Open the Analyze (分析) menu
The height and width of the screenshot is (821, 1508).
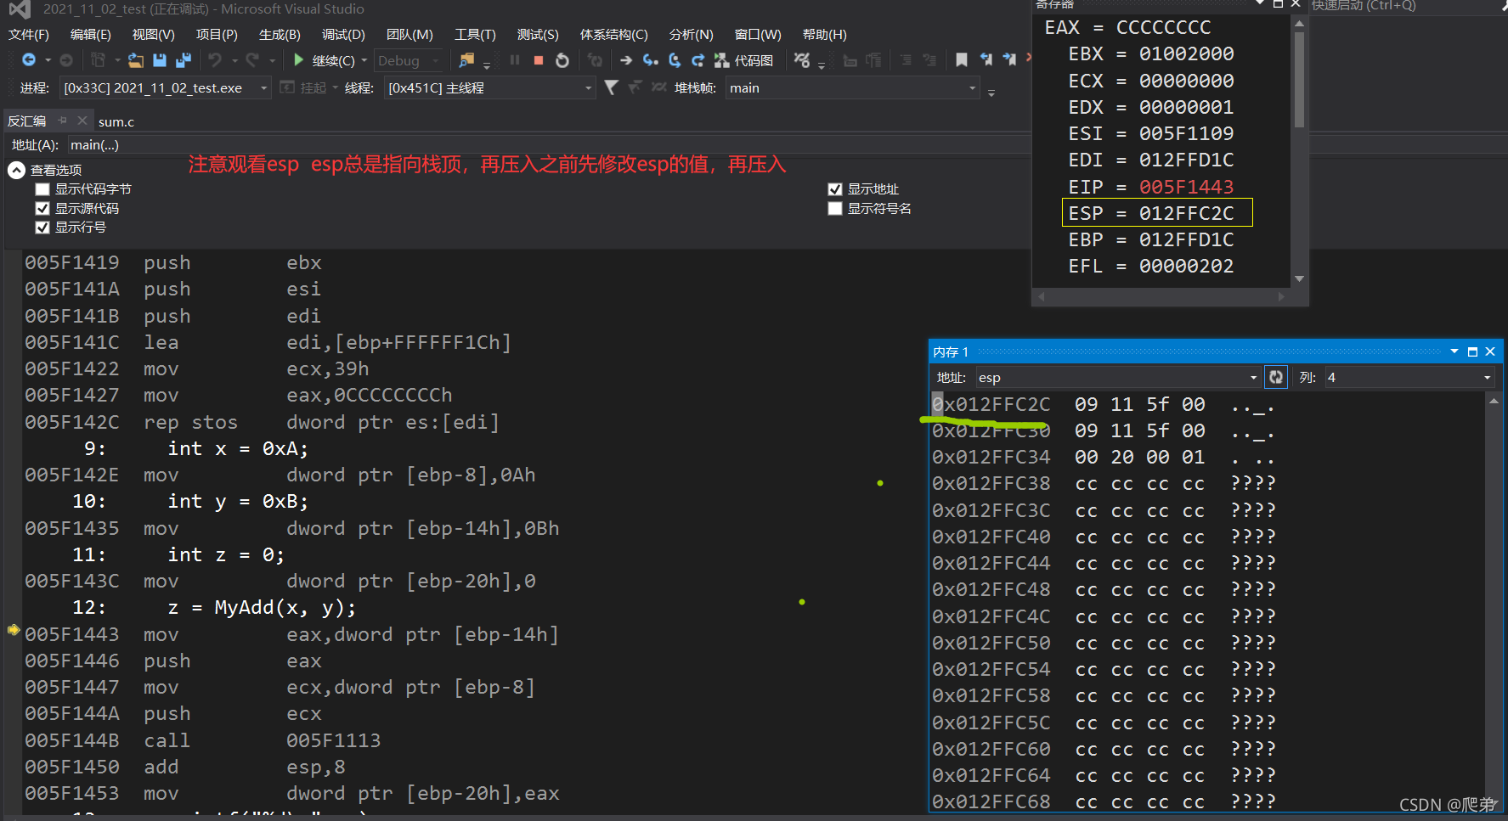pos(691,35)
